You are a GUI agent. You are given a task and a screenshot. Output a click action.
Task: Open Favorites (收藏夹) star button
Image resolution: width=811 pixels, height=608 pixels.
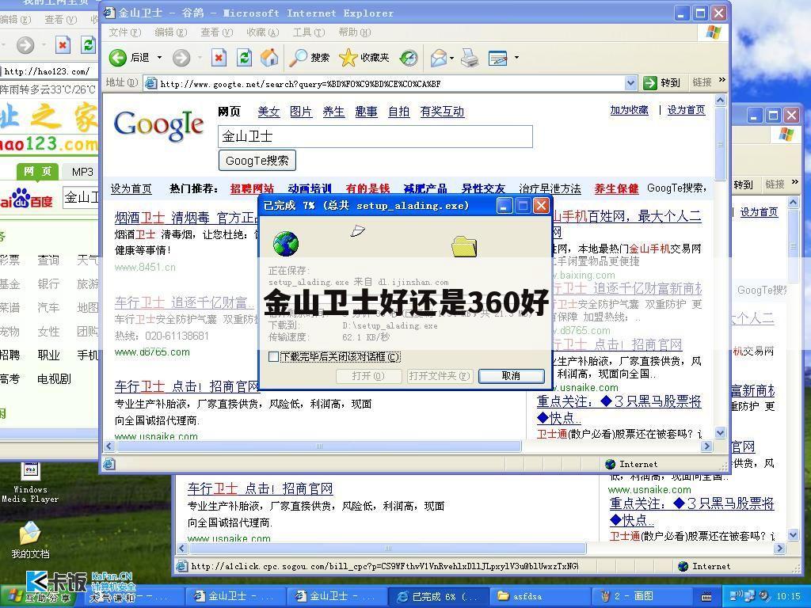[364, 57]
